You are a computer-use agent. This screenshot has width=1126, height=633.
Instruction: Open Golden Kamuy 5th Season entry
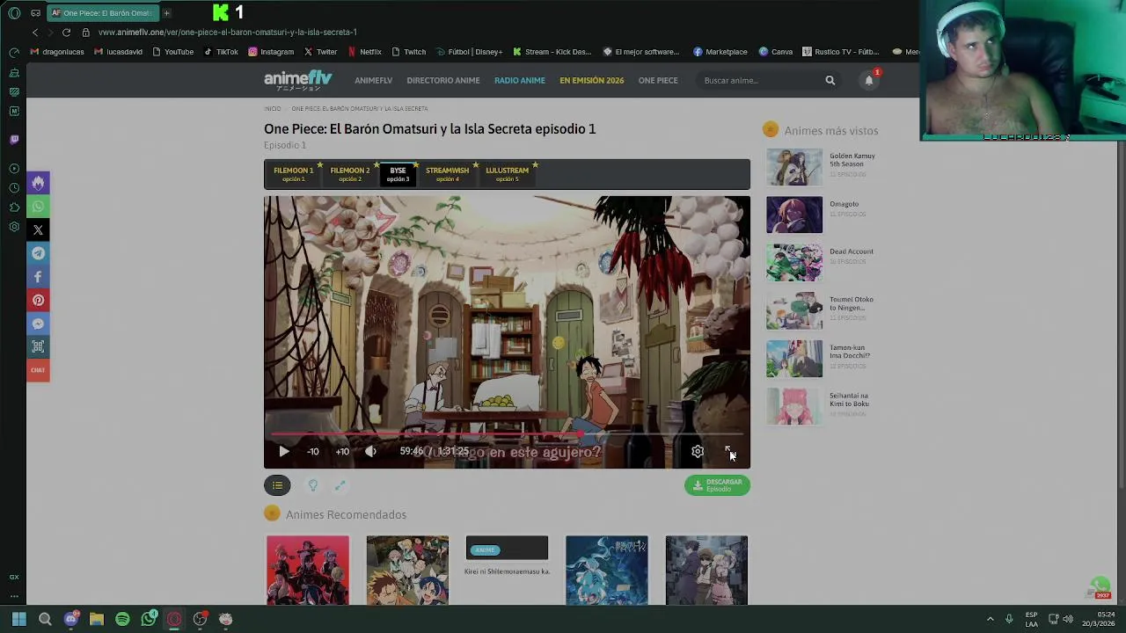coord(821,167)
